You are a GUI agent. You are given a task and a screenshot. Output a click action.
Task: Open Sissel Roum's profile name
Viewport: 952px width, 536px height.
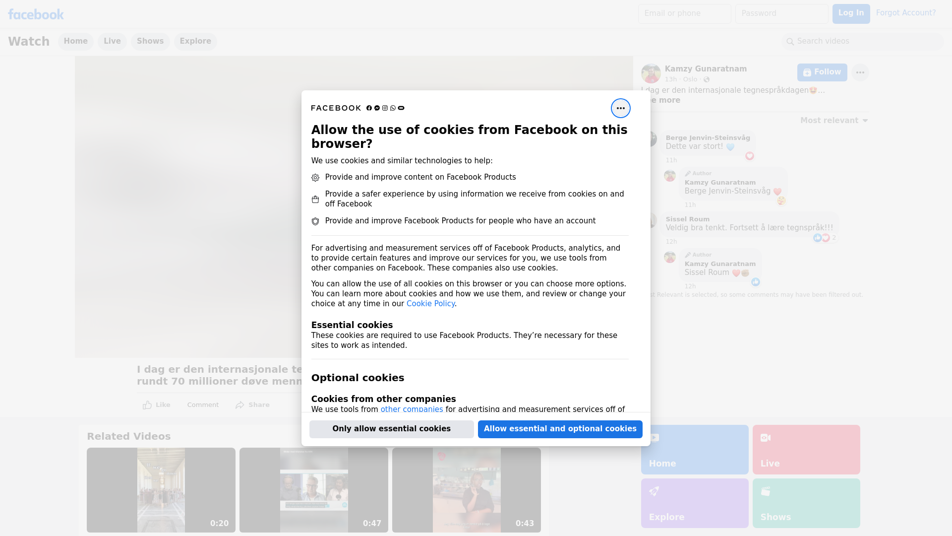[687, 219]
